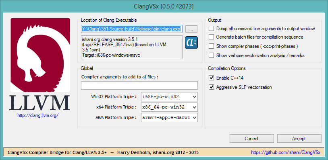328x160 pixels.
Task: Click the 'Location of Clang Executable' group label
Action: [109, 20]
